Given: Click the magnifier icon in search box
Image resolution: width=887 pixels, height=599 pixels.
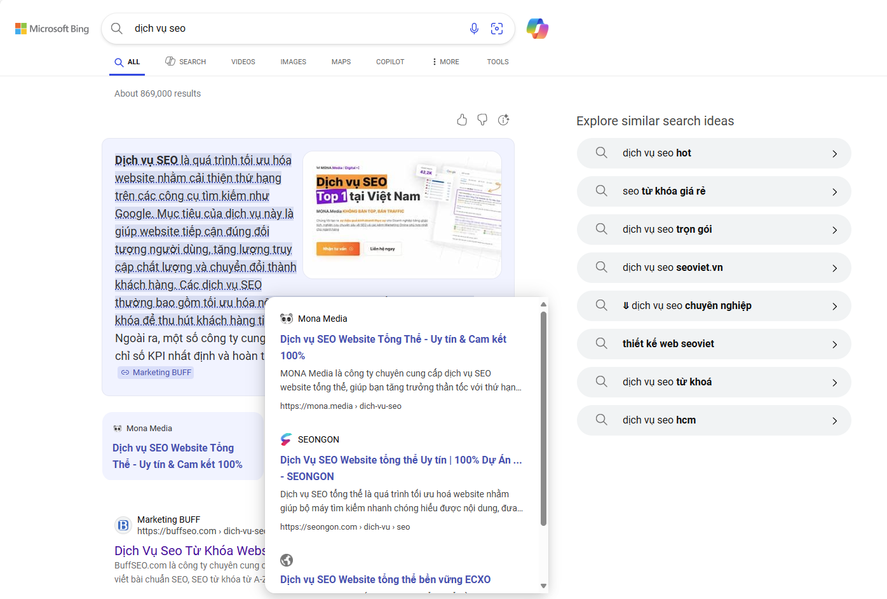Looking at the screenshot, I should pyautogui.click(x=117, y=29).
